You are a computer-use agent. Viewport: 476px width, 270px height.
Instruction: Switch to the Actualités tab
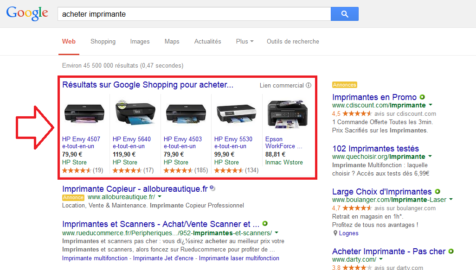[208, 42]
